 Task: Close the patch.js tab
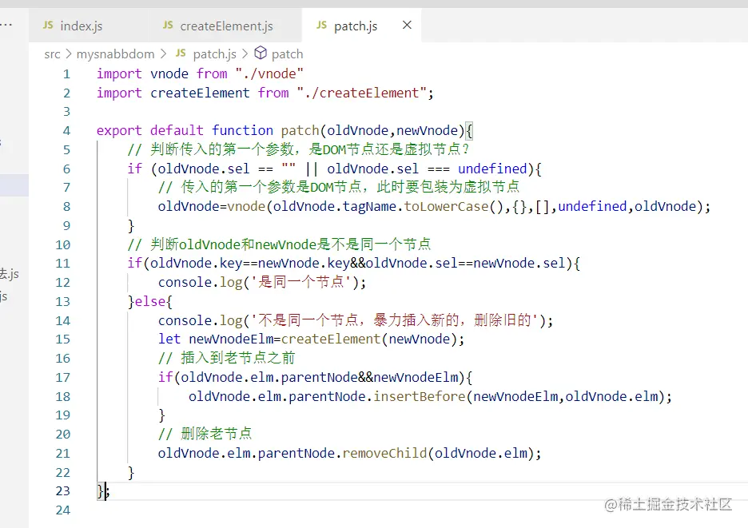click(407, 26)
